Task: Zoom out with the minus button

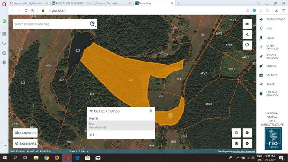Action: pos(247,143)
